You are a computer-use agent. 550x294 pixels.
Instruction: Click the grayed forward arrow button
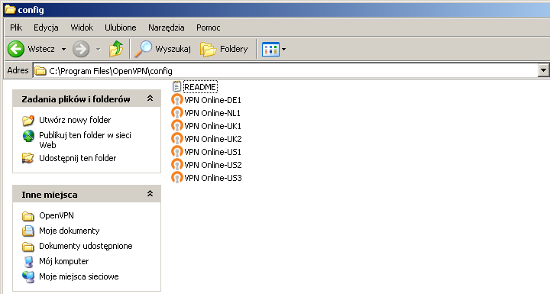coord(81,49)
